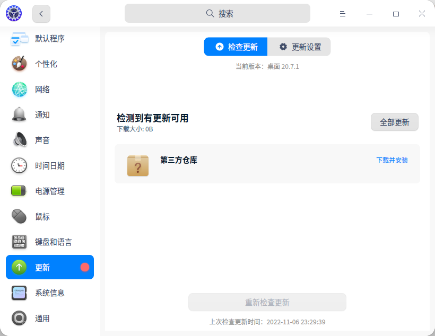Click the 全部更新 button

coord(395,122)
